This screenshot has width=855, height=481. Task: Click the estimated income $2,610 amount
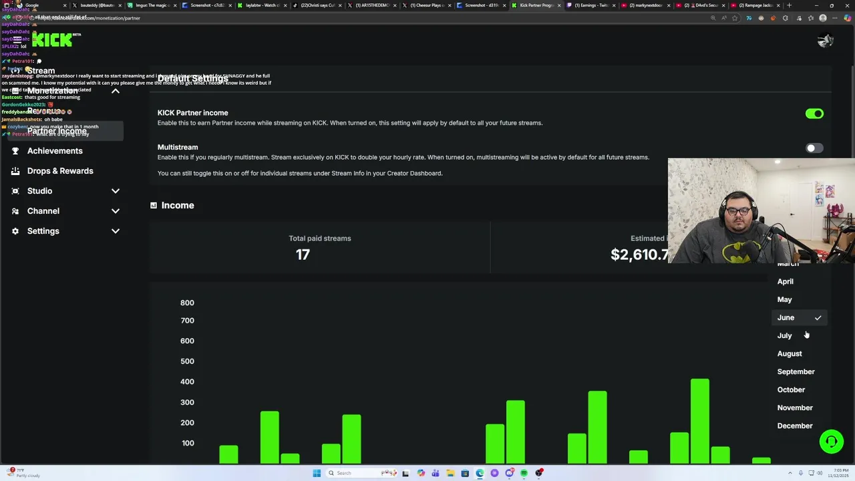click(x=639, y=255)
